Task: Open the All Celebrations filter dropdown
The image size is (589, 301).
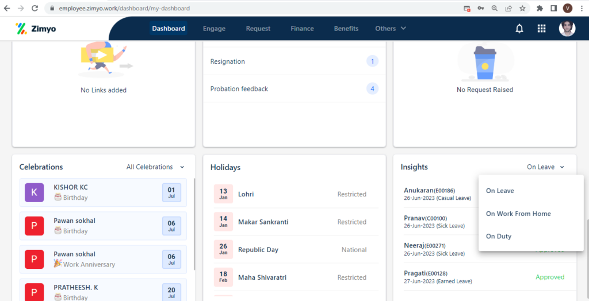Action: [155, 167]
